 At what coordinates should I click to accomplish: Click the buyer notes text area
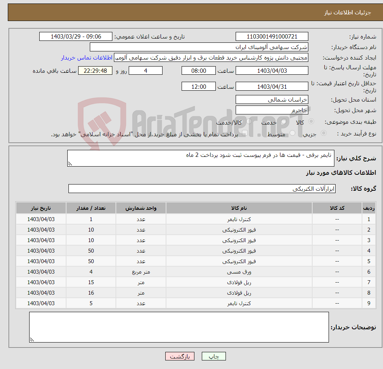tap(179, 327)
